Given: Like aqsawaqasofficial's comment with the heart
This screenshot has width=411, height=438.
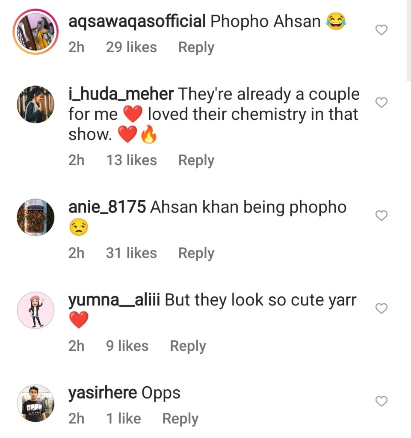Looking at the screenshot, I should 381,30.
